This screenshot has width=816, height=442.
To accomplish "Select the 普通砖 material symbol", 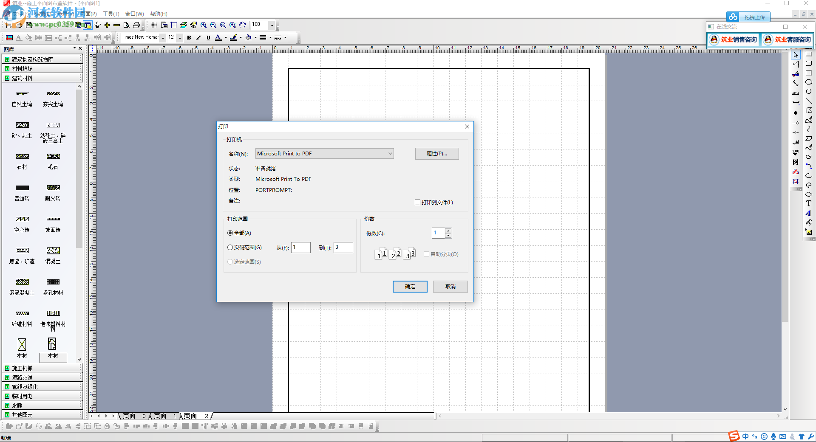I will tap(22, 193).
